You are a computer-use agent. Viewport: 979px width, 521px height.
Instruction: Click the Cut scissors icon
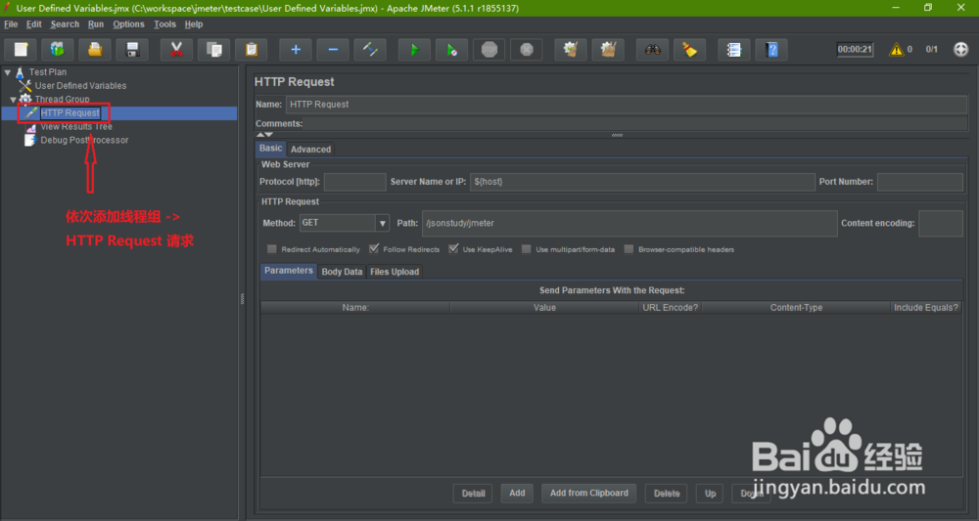176,50
